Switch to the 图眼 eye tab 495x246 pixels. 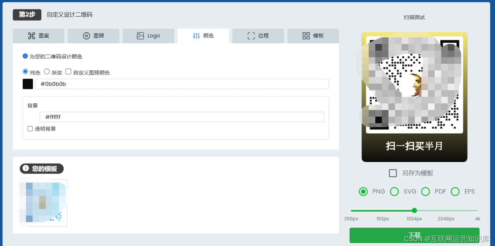pos(93,36)
